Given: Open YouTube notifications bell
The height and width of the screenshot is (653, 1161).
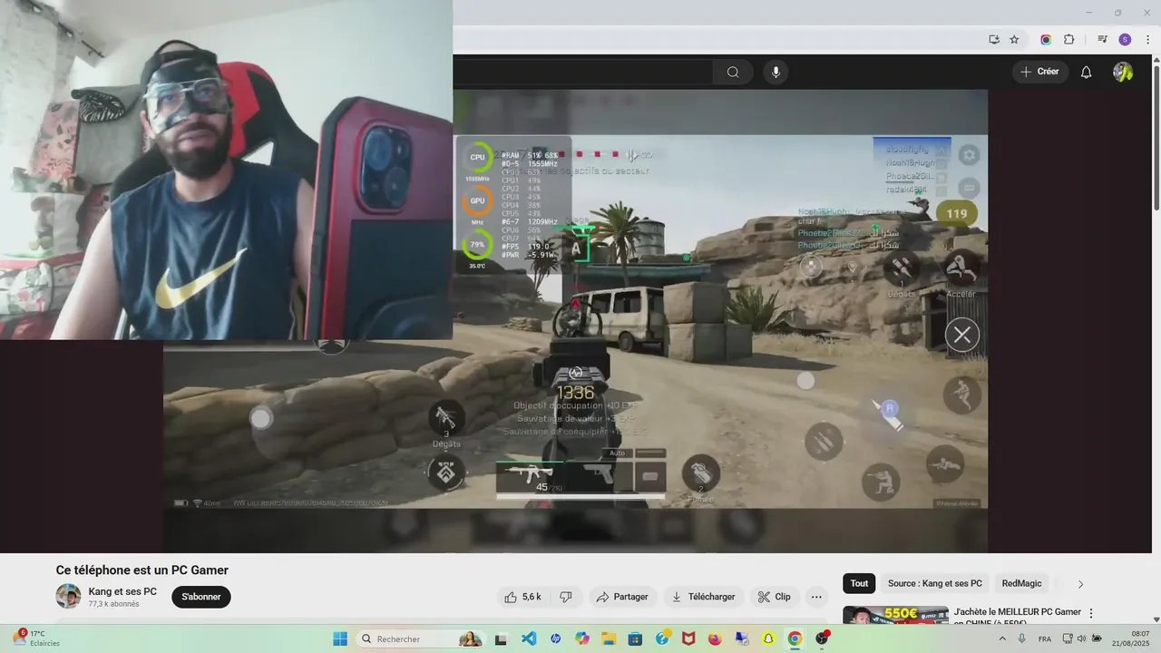Looking at the screenshot, I should (x=1086, y=73).
